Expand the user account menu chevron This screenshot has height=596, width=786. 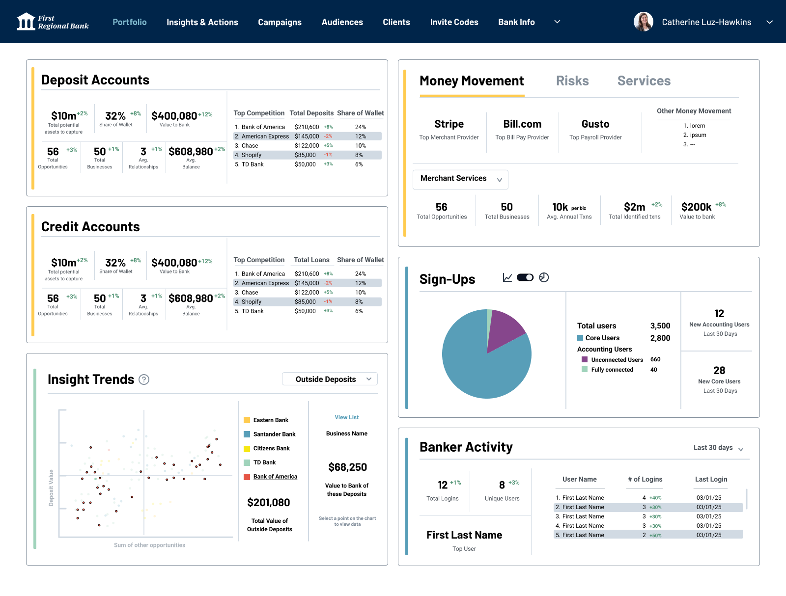point(770,22)
